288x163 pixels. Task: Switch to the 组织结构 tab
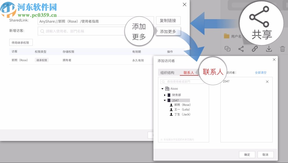[167, 73]
